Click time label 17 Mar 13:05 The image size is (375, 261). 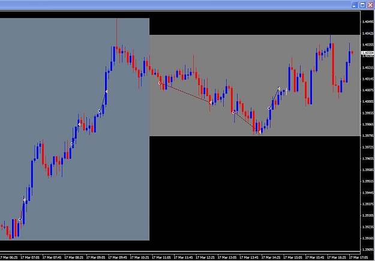[x=227, y=257]
